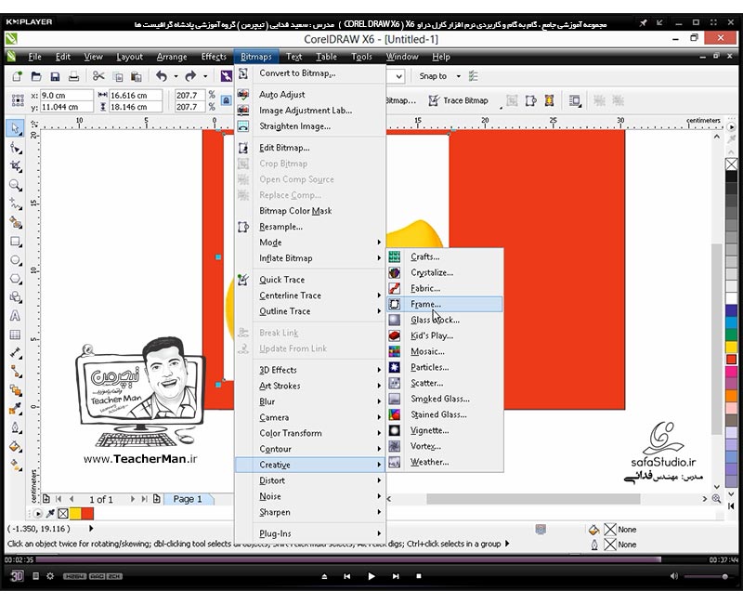Click the KMPlayer mute speaker icon
743x604 pixels.
click(x=674, y=576)
